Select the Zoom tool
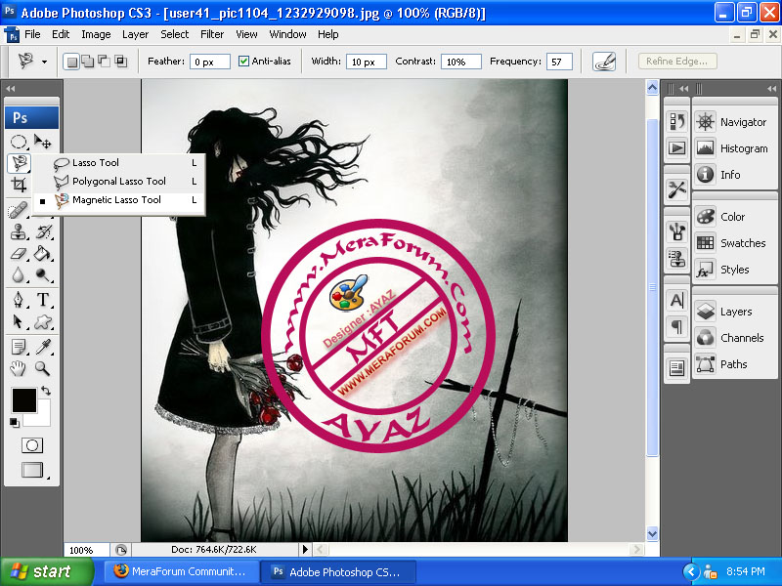 coord(43,369)
